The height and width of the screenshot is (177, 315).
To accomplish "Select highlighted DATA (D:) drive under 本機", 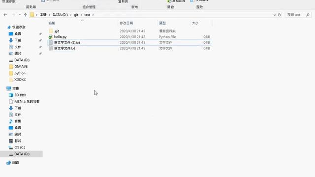I will (x=22, y=154).
